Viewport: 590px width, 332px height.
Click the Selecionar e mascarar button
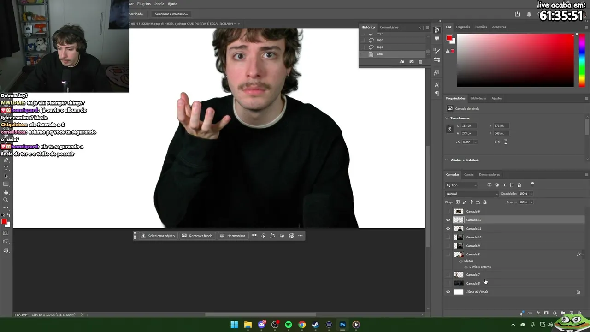point(171,14)
